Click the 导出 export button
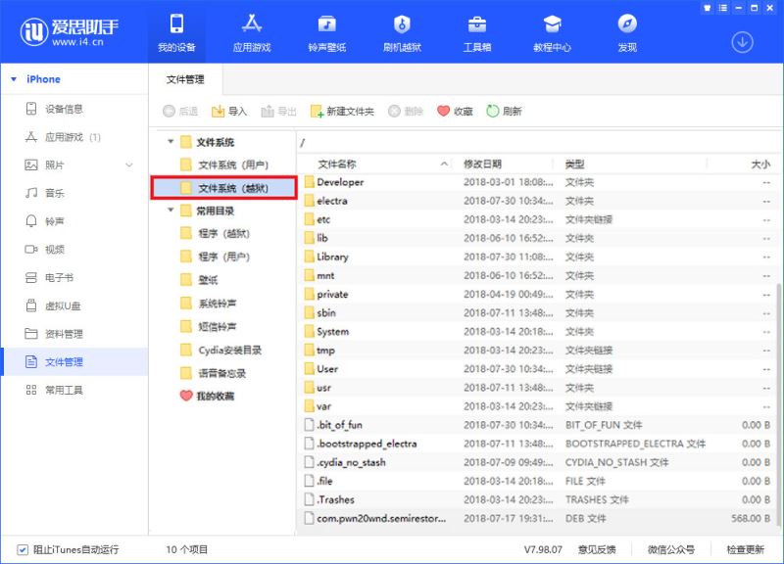The height and width of the screenshot is (564, 784). [278, 111]
